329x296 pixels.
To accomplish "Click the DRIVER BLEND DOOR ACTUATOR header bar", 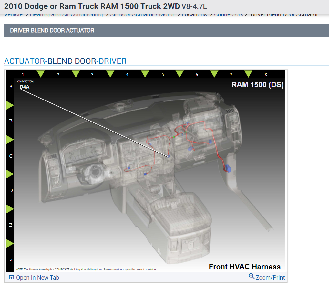I will 167,30.
